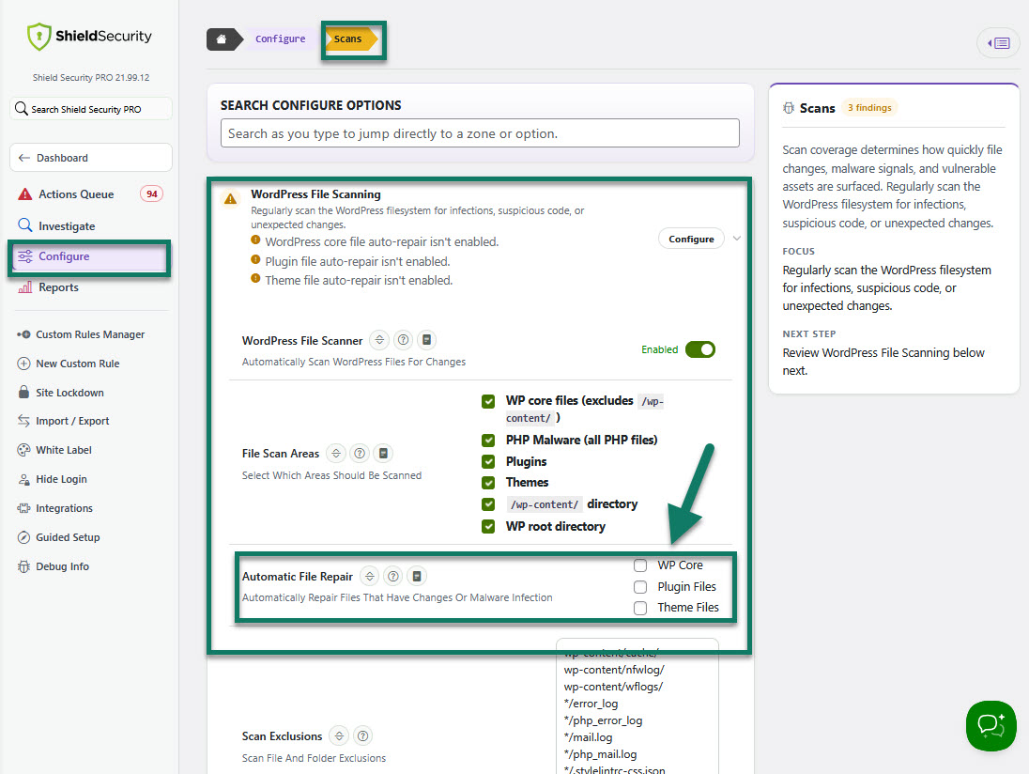Click the search configure options field
The height and width of the screenshot is (774, 1029).
pyautogui.click(x=480, y=133)
